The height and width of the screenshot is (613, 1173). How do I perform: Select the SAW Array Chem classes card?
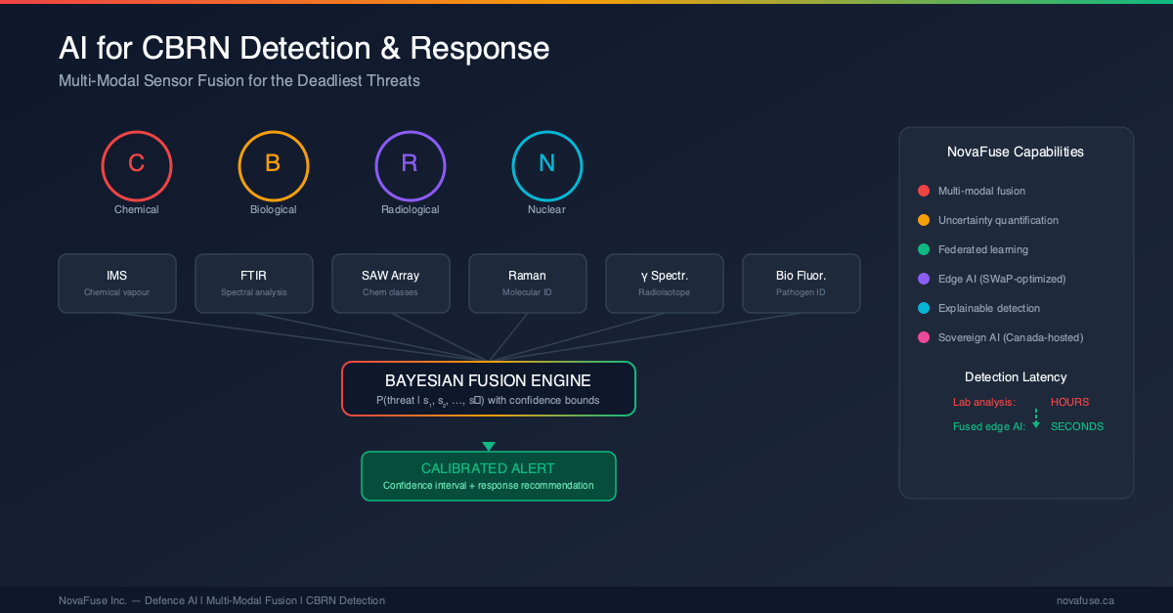(x=391, y=284)
